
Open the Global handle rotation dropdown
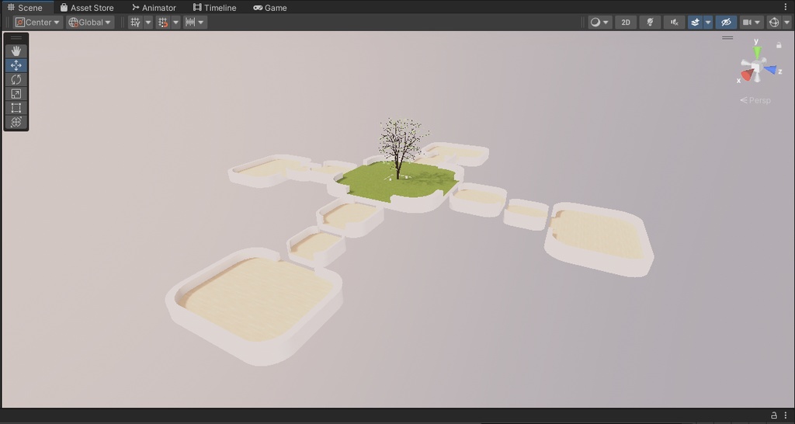(90, 23)
